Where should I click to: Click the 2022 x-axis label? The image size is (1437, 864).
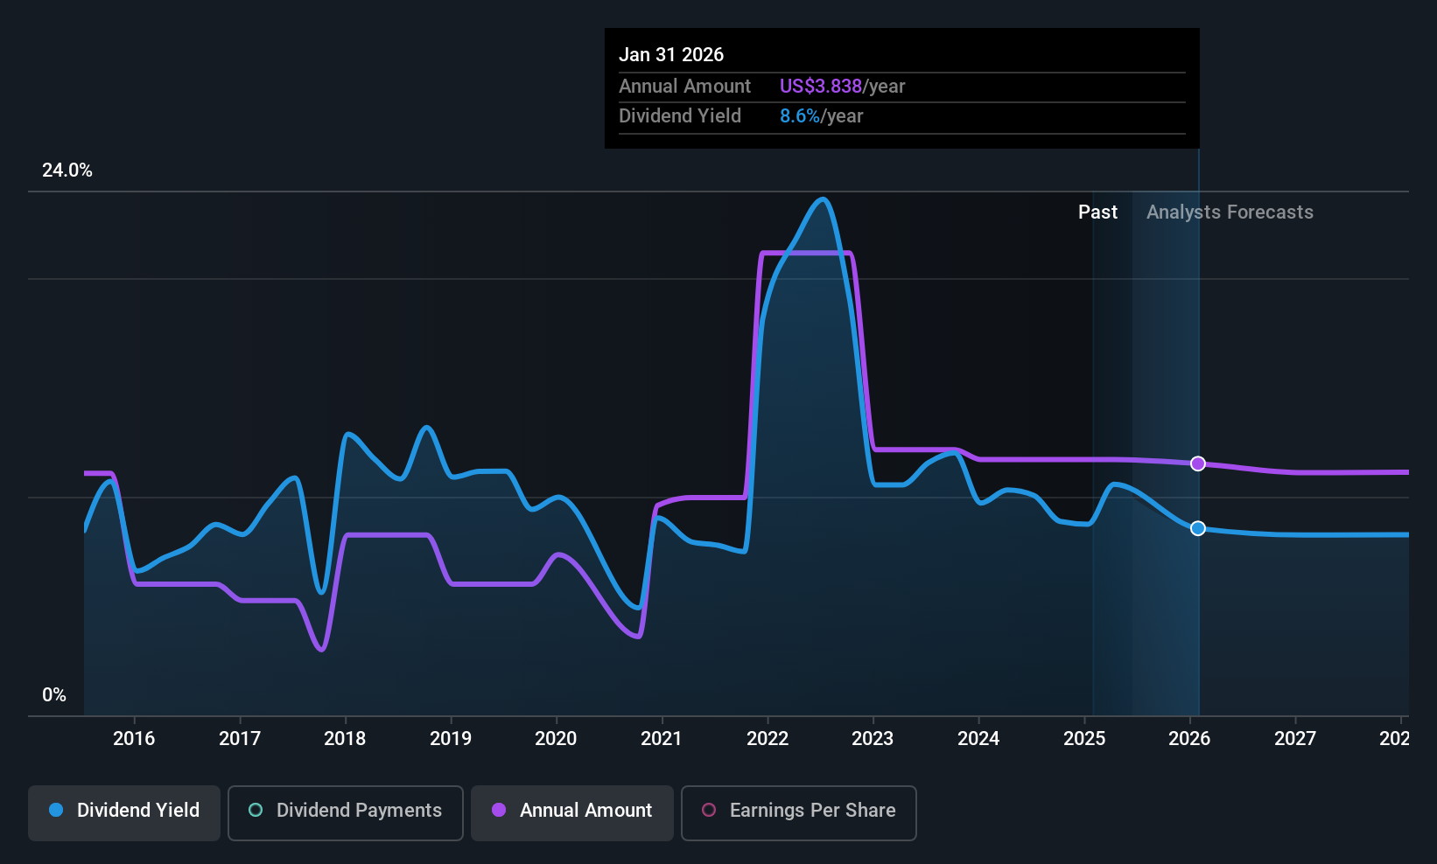tap(768, 739)
